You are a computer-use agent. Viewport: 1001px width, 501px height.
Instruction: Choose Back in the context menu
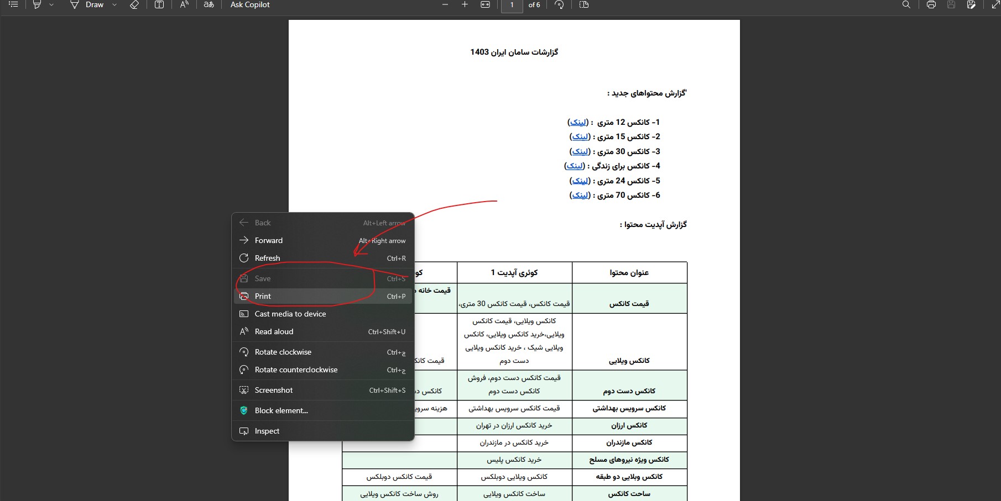[323, 223]
